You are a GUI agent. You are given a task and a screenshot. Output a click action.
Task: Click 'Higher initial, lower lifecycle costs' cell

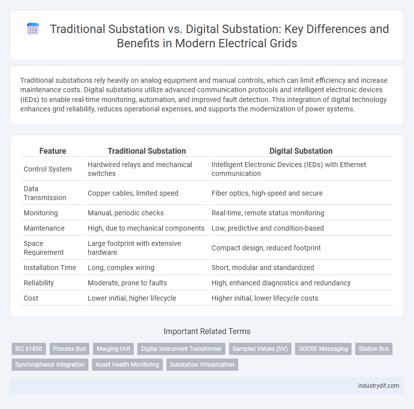coord(301,298)
